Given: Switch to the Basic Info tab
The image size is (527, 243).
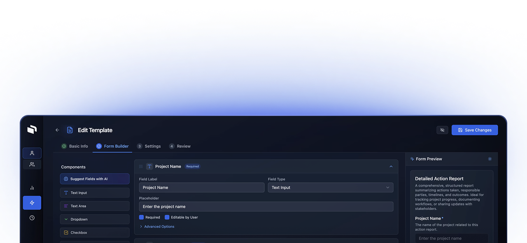Looking at the screenshot, I should pos(75,146).
